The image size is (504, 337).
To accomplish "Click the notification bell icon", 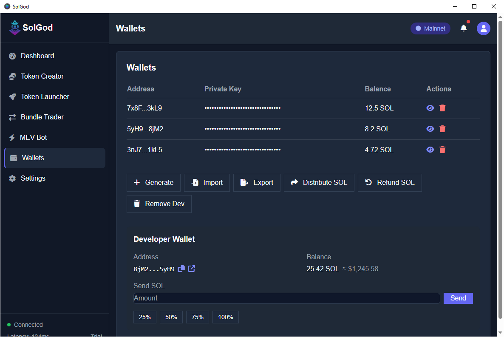I will tap(464, 28).
